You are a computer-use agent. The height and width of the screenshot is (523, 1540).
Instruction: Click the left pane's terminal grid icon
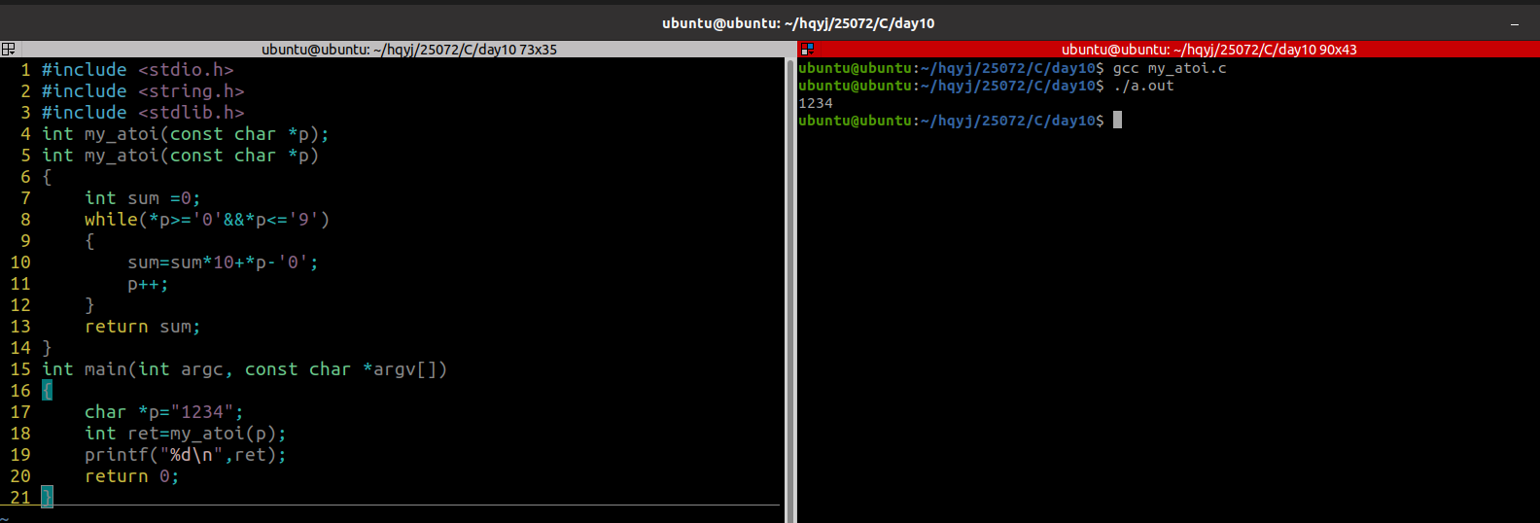pyautogui.click(x=8, y=49)
